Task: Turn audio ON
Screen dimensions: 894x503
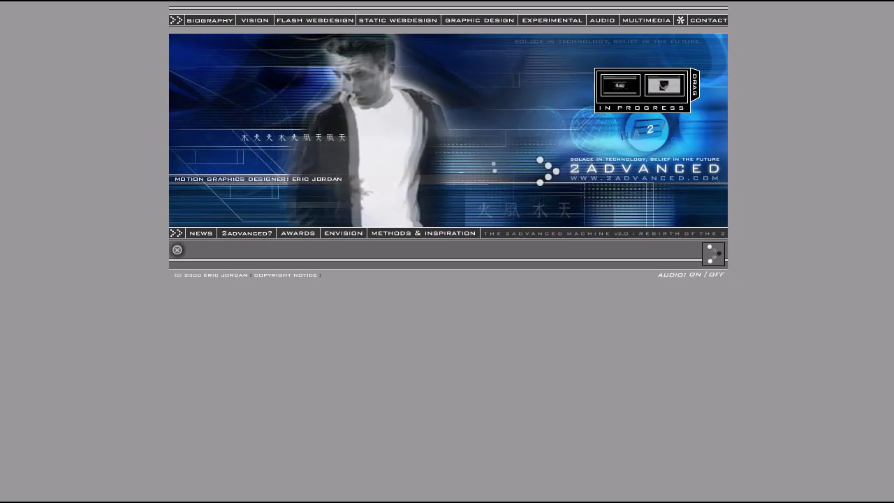Action: click(x=695, y=275)
